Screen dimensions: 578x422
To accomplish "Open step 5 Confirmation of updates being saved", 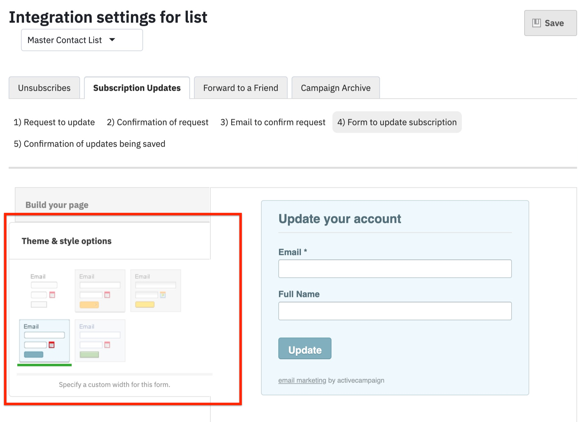I will coord(90,144).
